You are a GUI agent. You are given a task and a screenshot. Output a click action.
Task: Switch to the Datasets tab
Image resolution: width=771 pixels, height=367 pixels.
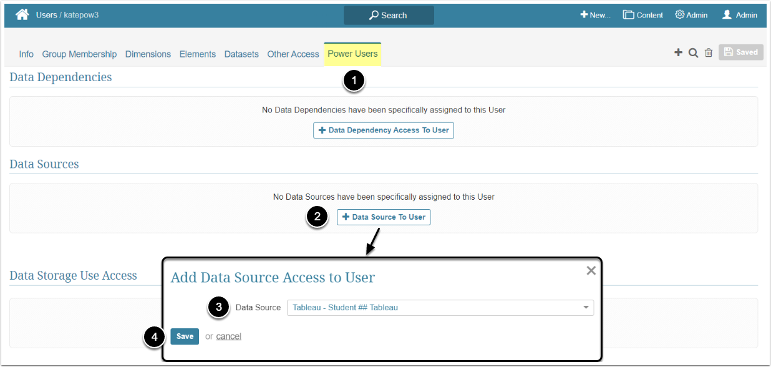click(x=241, y=54)
